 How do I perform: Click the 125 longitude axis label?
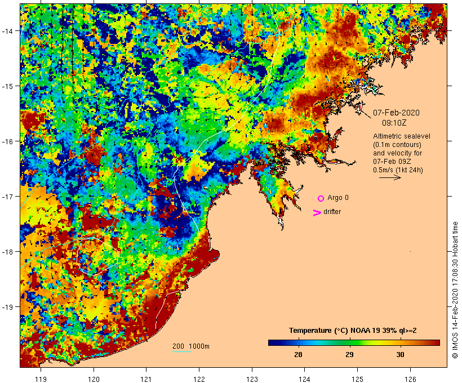(x=357, y=379)
